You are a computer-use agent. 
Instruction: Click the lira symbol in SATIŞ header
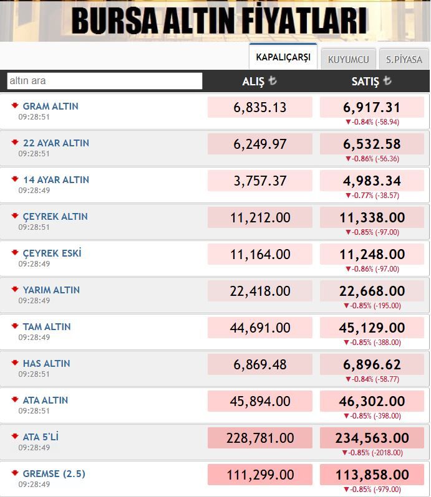pos(387,81)
